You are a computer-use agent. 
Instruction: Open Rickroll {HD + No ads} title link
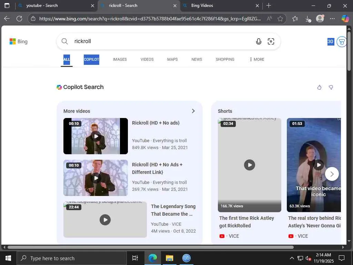tap(156, 123)
